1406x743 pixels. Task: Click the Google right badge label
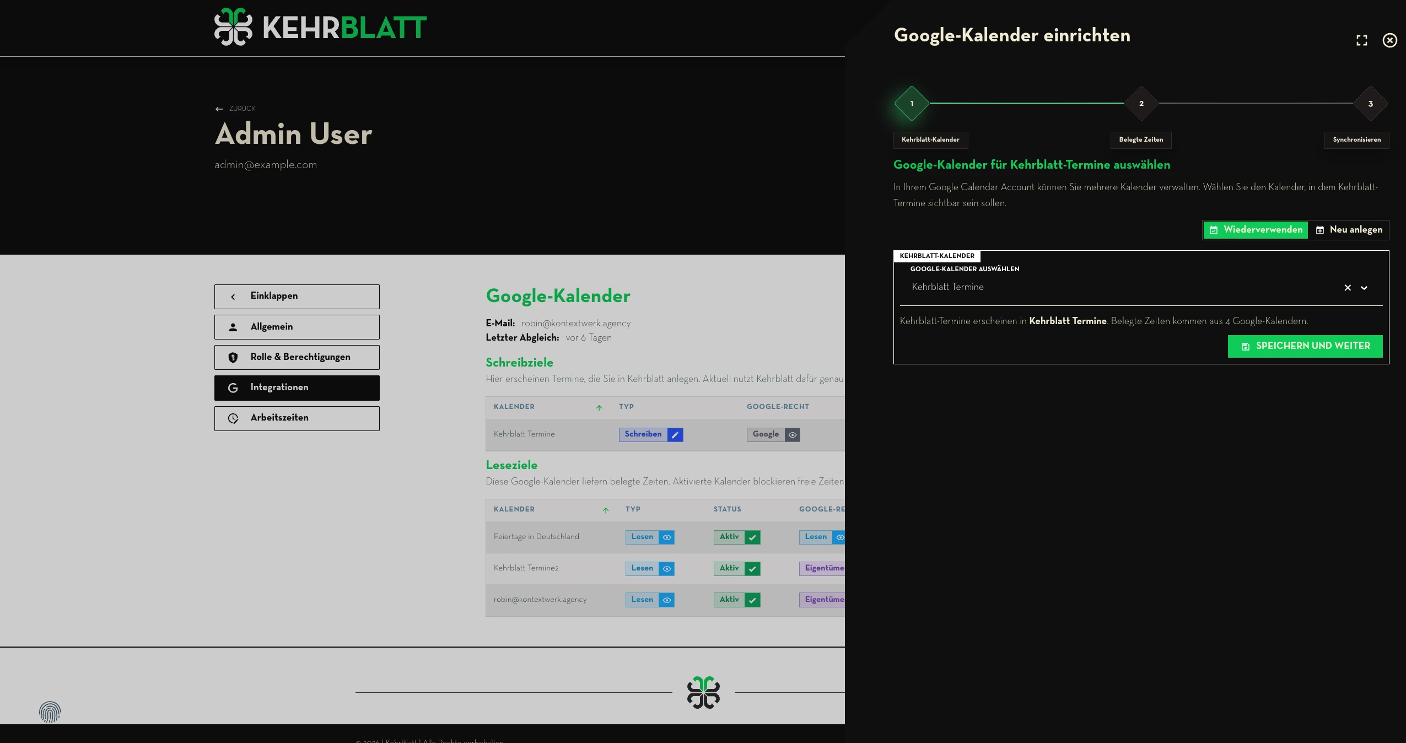pos(766,434)
